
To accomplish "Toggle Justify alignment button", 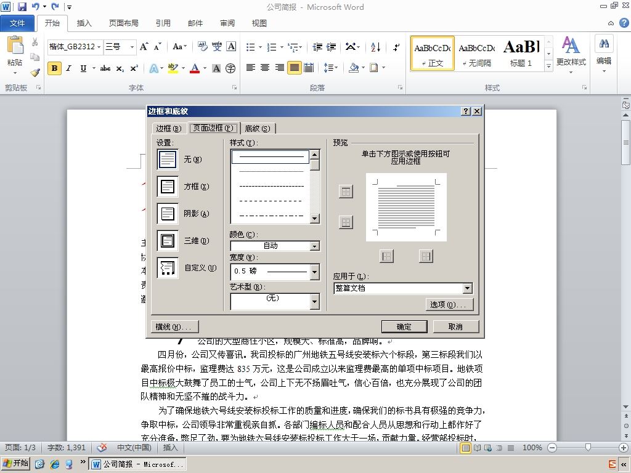I will (294, 68).
